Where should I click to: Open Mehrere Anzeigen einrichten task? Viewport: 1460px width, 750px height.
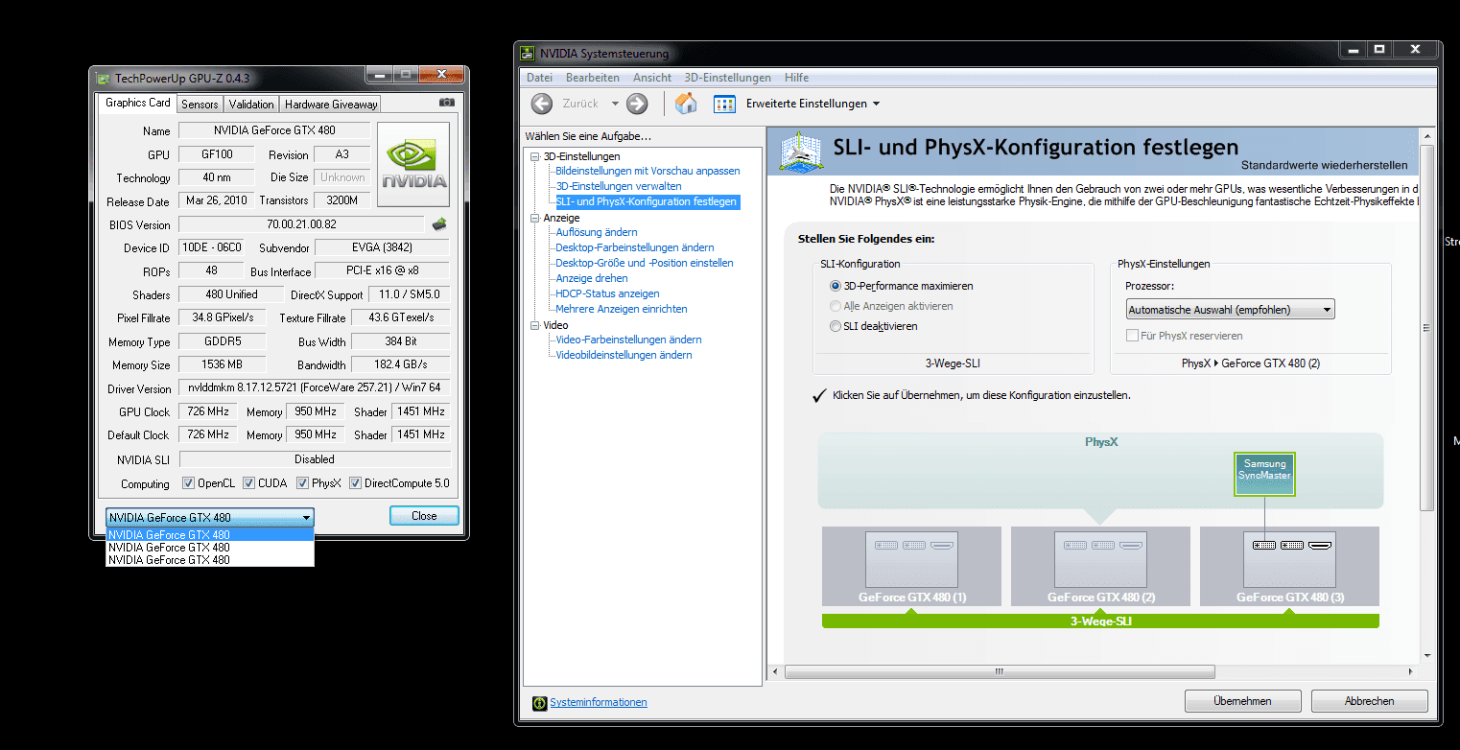pos(622,309)
